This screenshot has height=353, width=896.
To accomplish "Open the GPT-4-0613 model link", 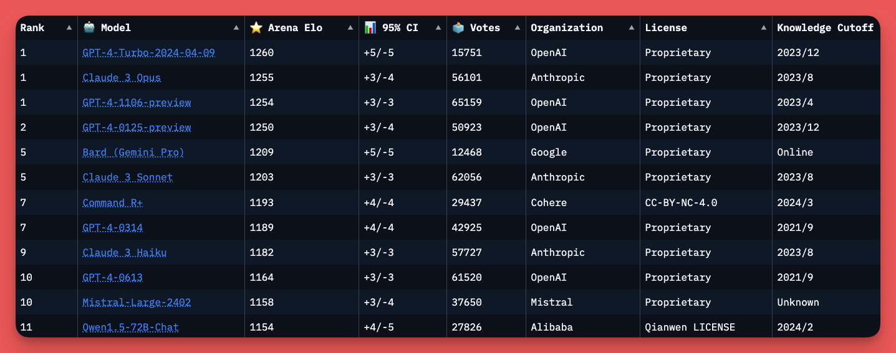I will pyautogui.click(x=113, y=278).
